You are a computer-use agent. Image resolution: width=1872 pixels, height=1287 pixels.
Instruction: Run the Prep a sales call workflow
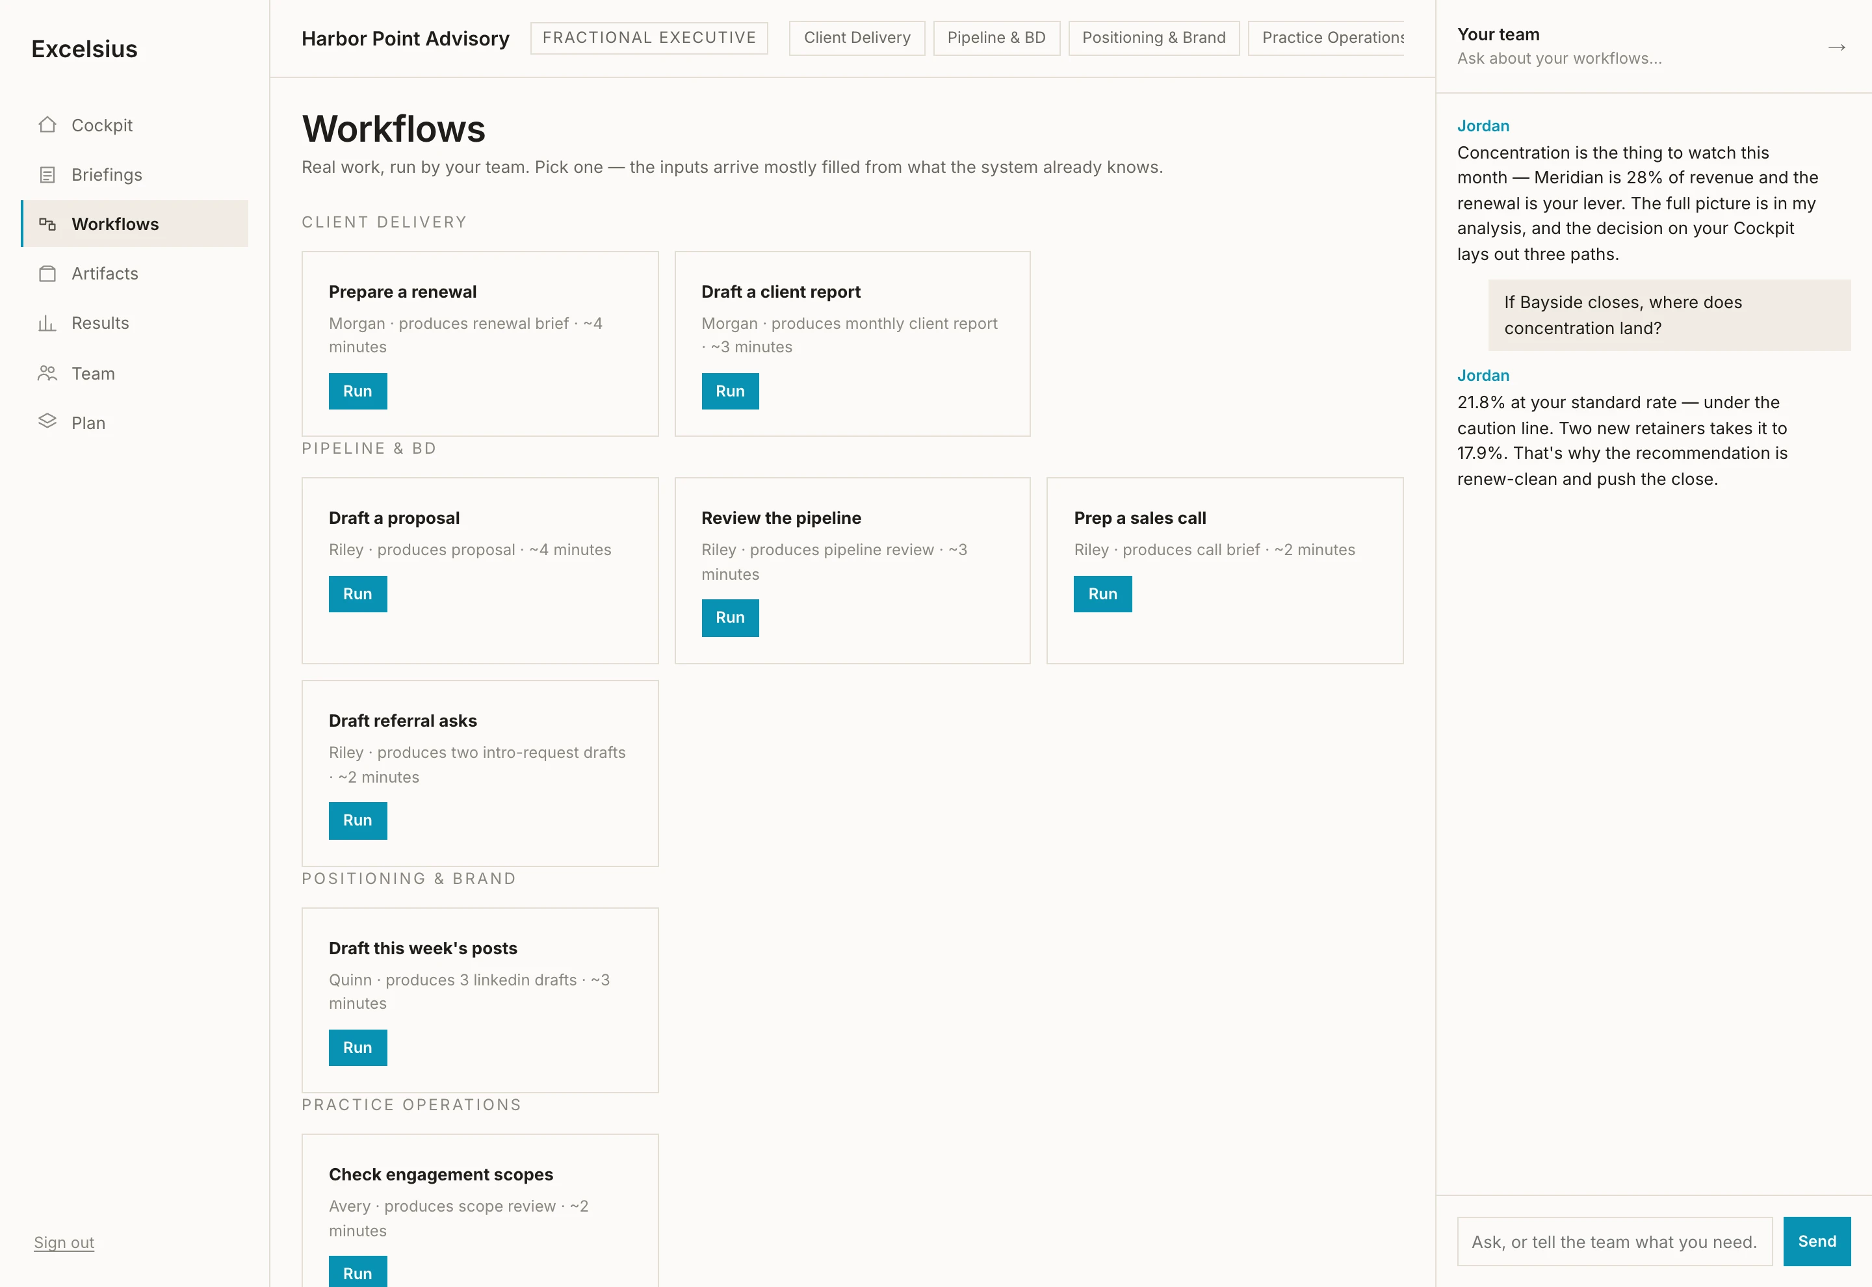click(x=1102, y=594)
